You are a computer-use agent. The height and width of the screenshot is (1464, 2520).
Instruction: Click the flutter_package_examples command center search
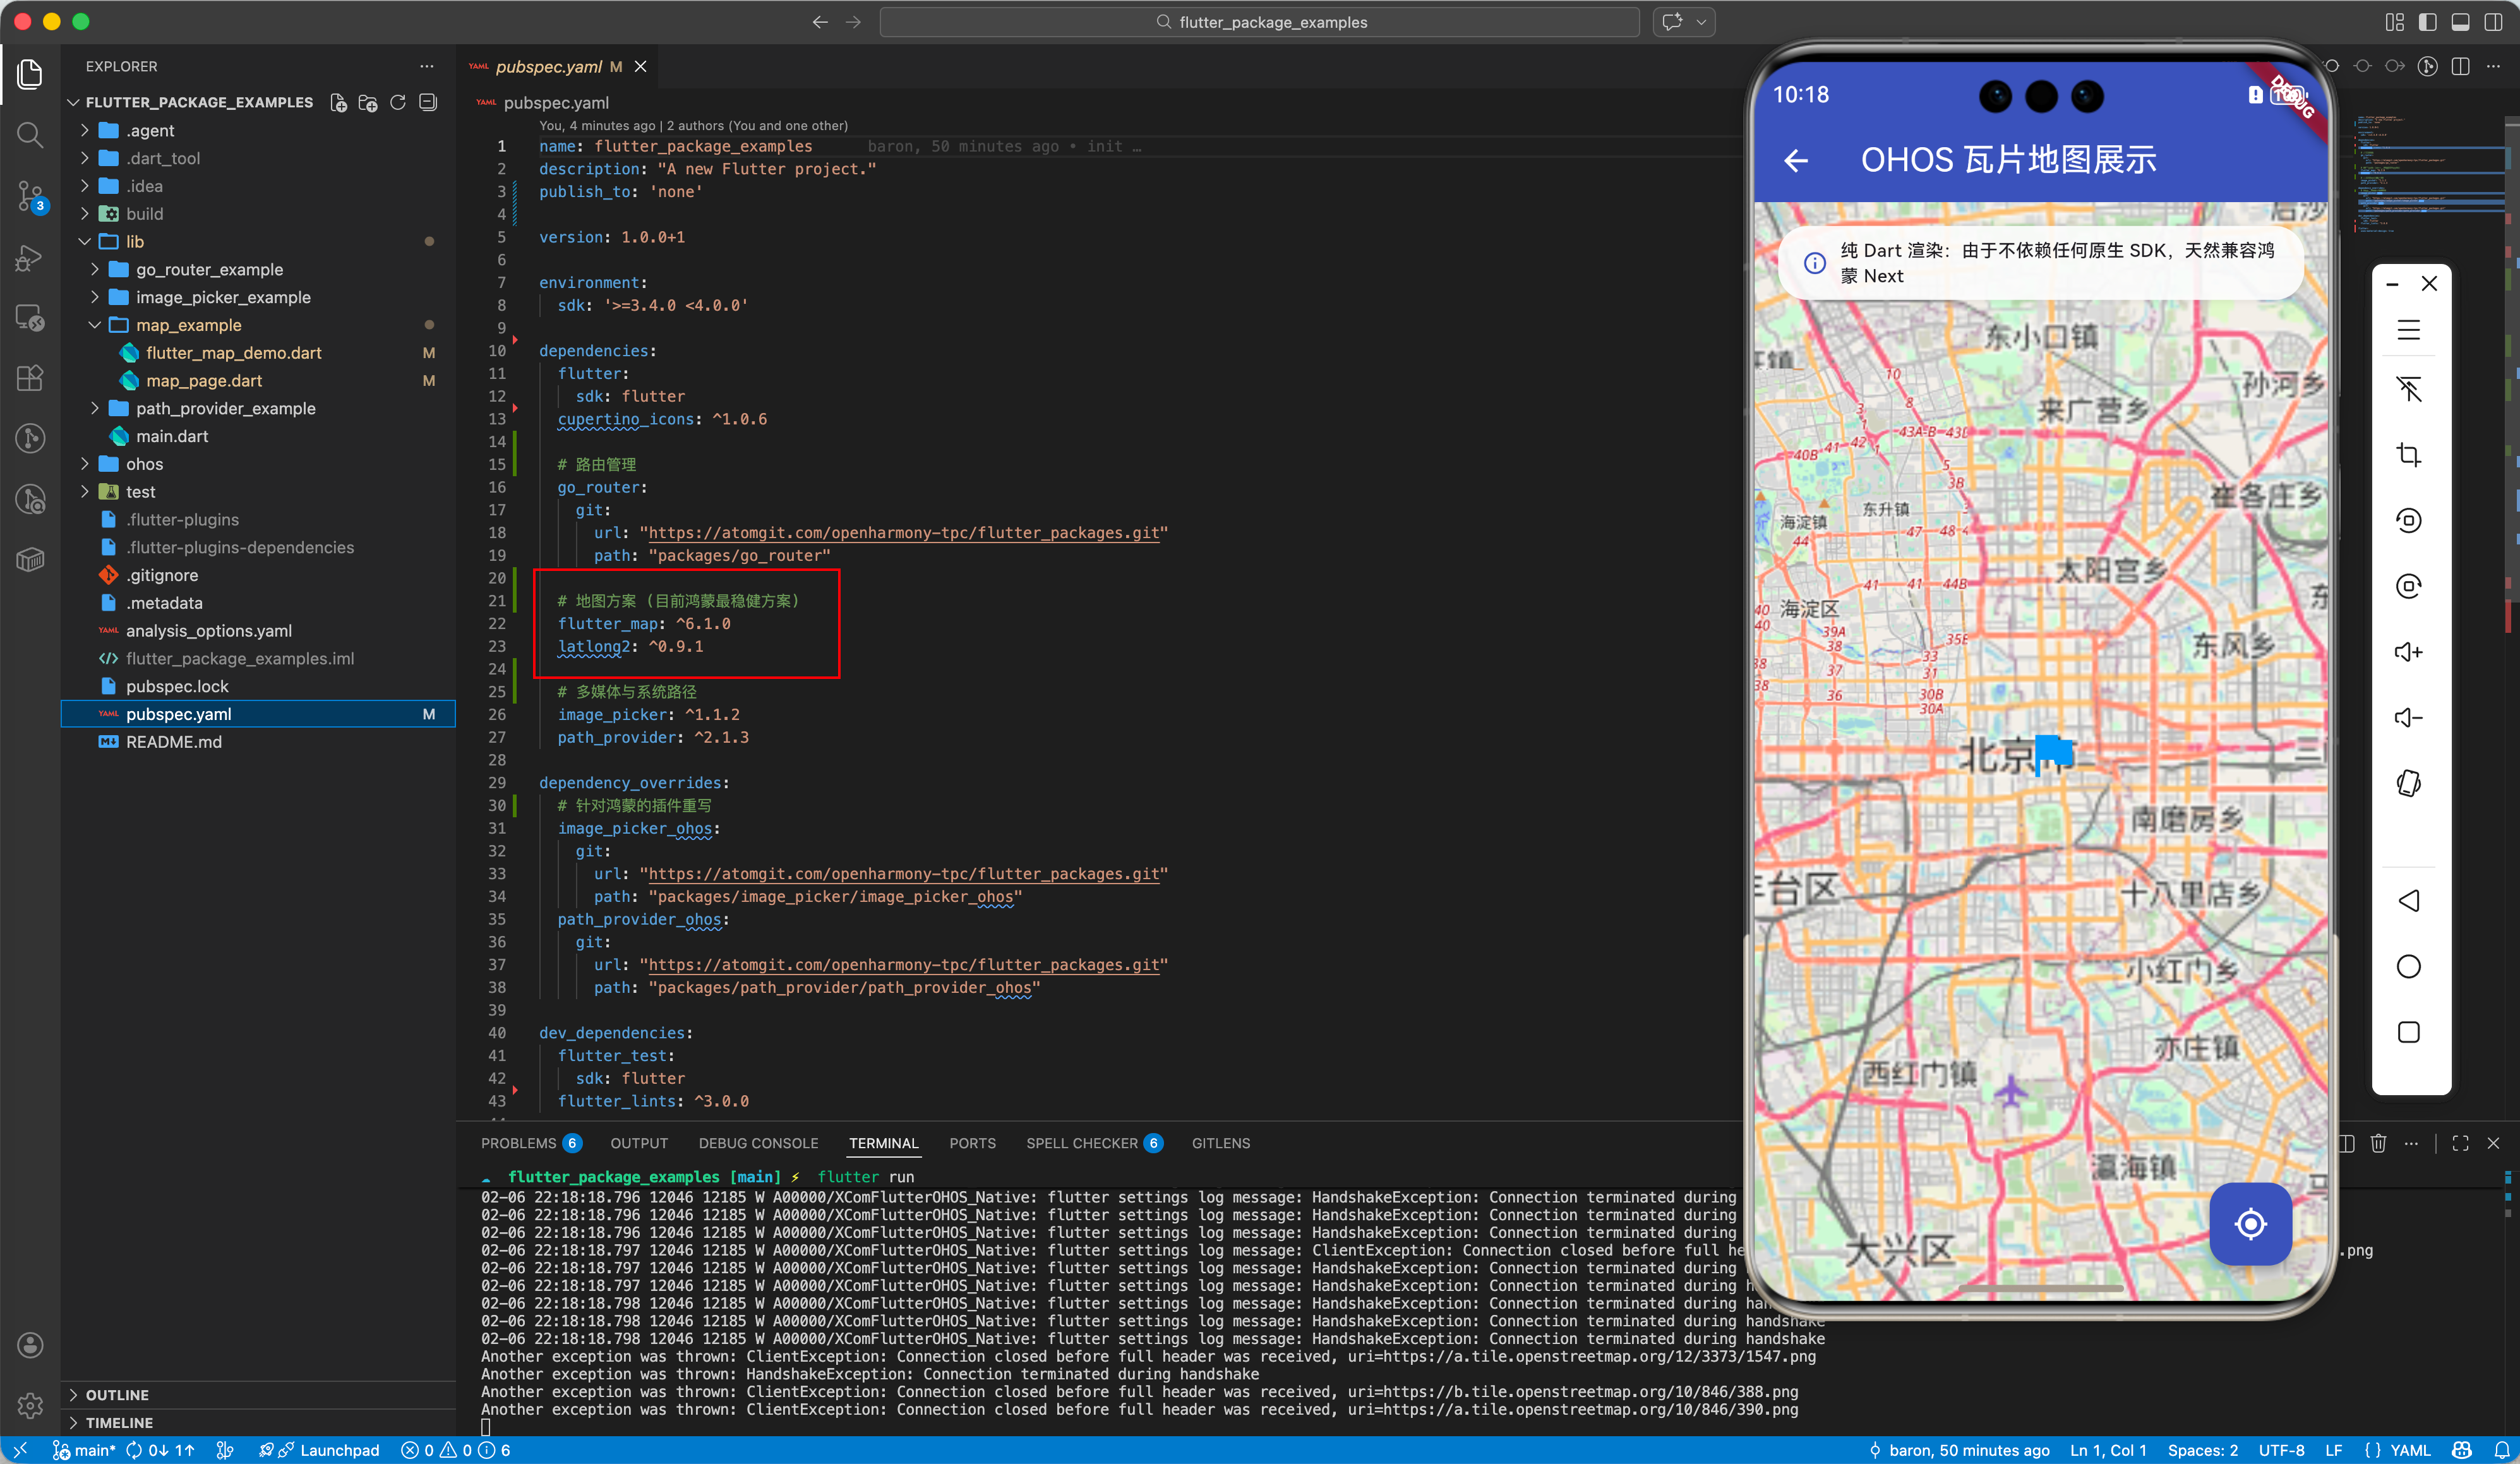click(x=1259, y=22)
